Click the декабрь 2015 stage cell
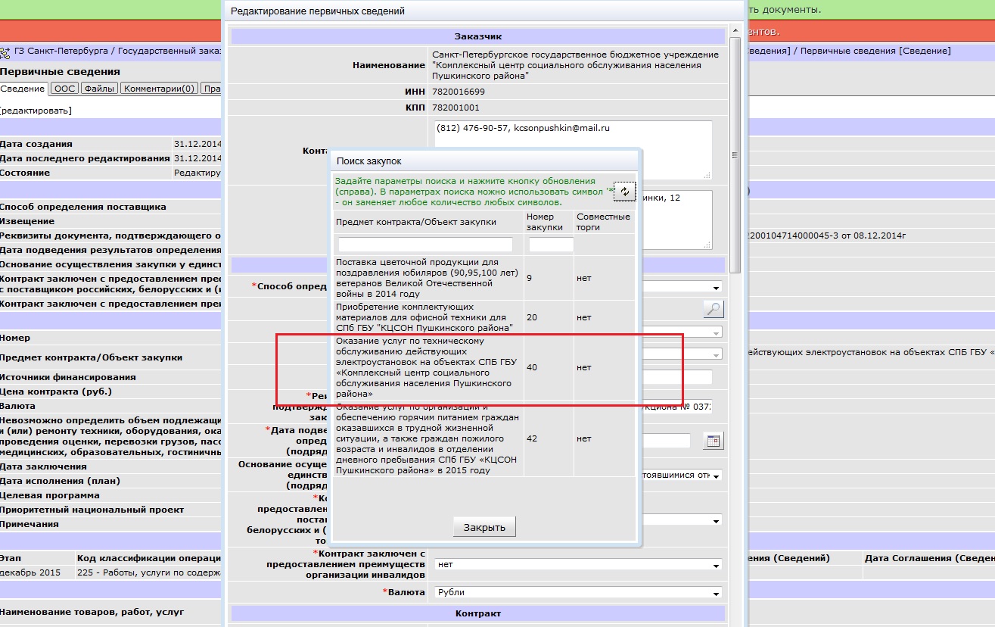 30,572
